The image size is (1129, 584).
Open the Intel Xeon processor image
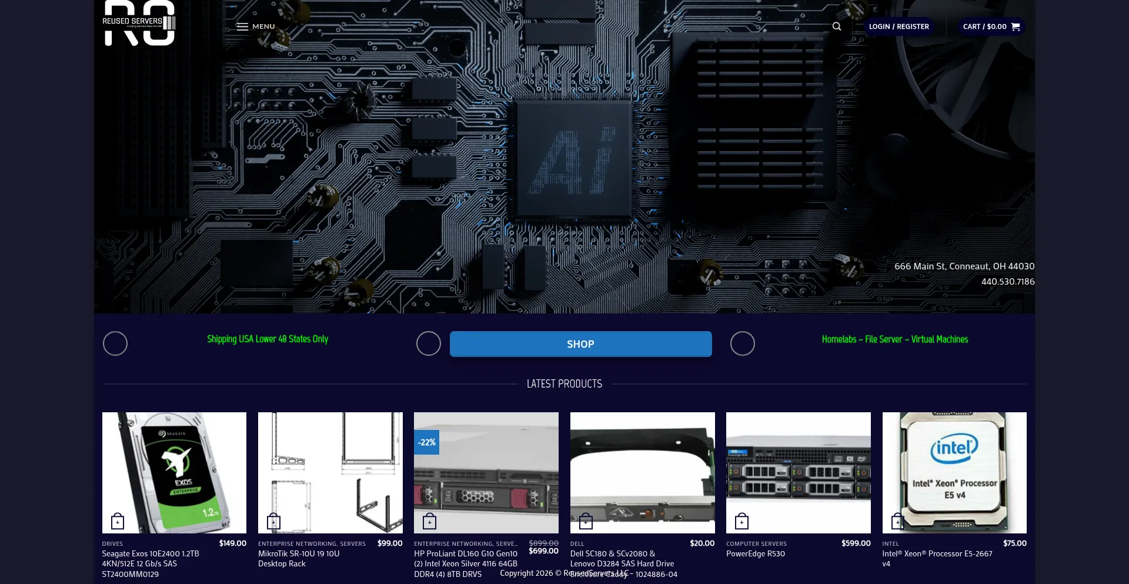click(x=954, y=472)
